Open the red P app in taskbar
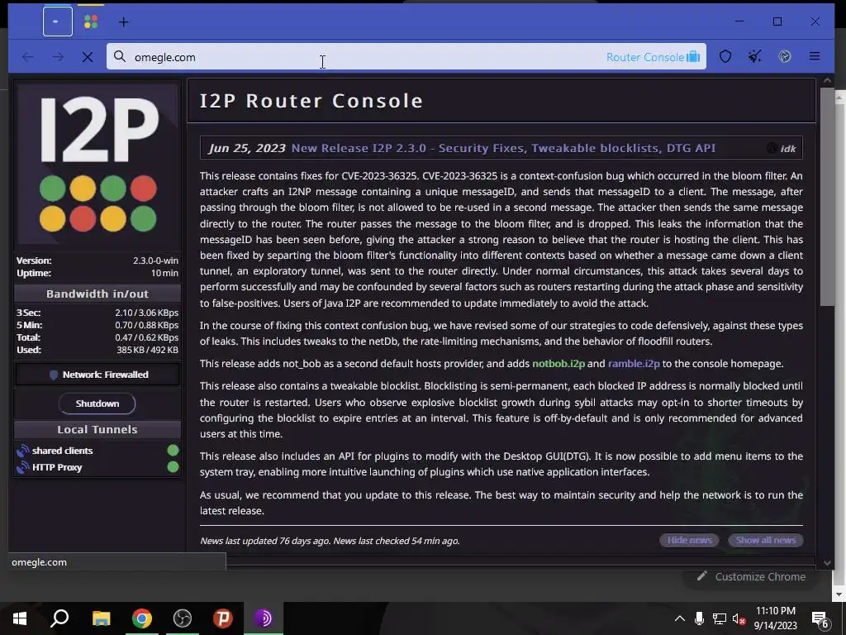This screenshot has height=635, width=846. coord(223,618)
